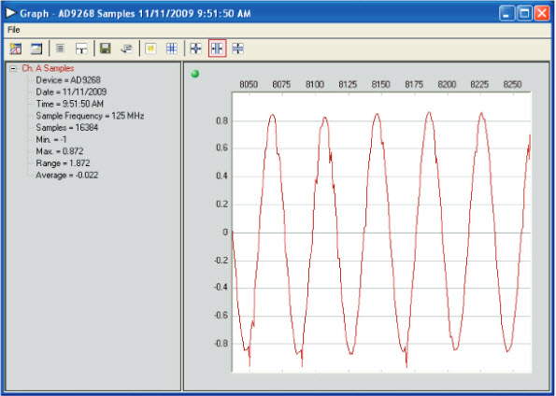Select the Sample Frequency = 125 MHz entry
This screenshot has height=396, width=556.
pos(90,116)
